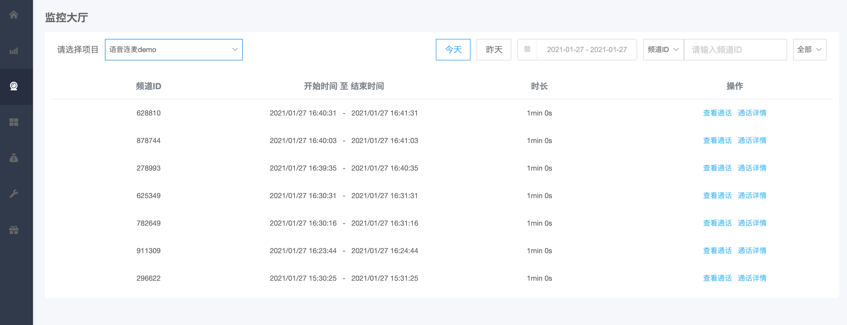This screenshot has width=847, height=325.
Task: Open the wrench tools sidebar icon
Action: [x=14, y=194]
